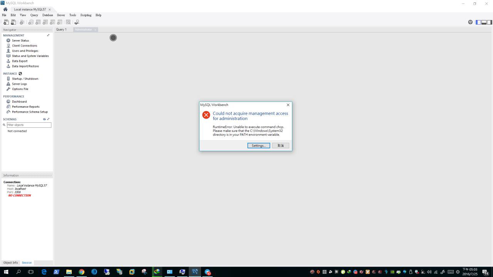Open Performance Reports
Viewport: 493px width, 277px height.
(25, 107)
